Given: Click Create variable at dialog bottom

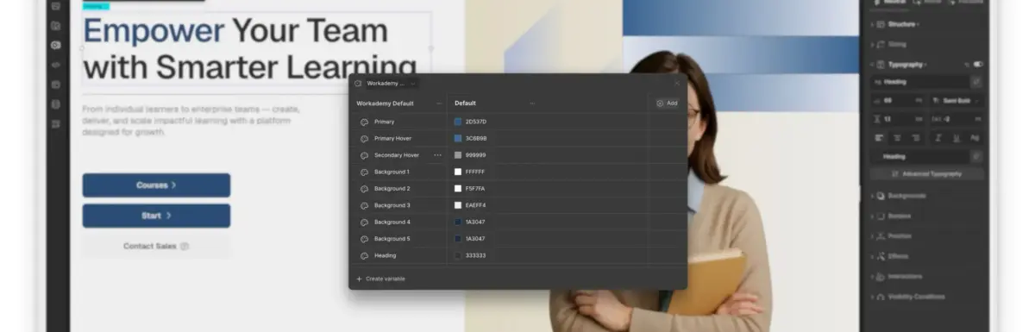Looking at the screenshot, I should pyautogui.click(x=380, y=279).
